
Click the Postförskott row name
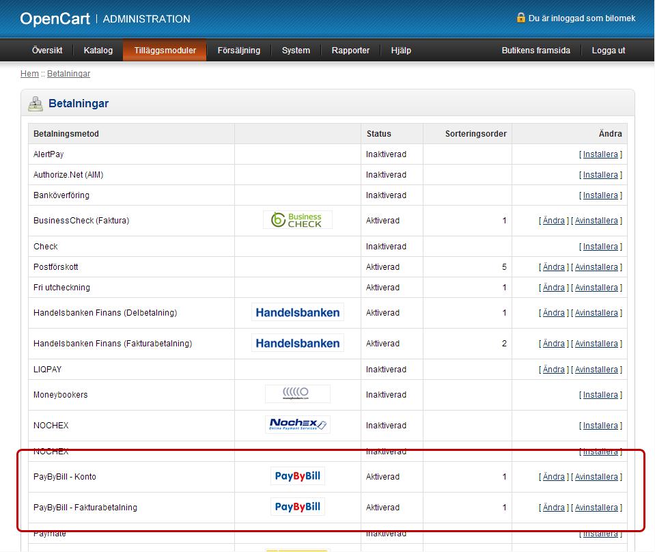(55, 266)
